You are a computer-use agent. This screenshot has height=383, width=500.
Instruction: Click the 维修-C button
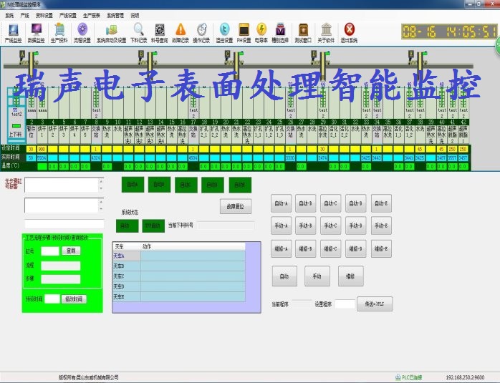(x=331, y=248)
